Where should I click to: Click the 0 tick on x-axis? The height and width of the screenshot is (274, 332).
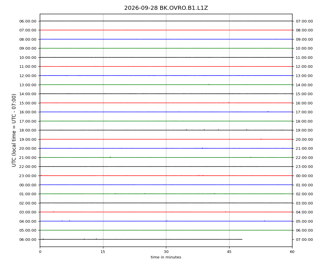click(x=40, y=252)
